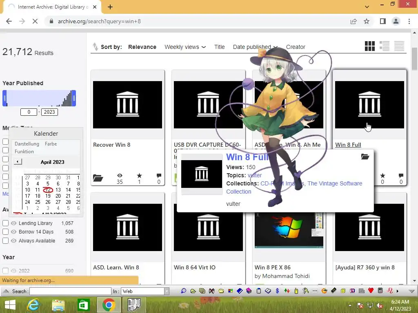Open Windows Store from taskbar
The width and height of the screenshot is (418, 313).
(83, 305)
